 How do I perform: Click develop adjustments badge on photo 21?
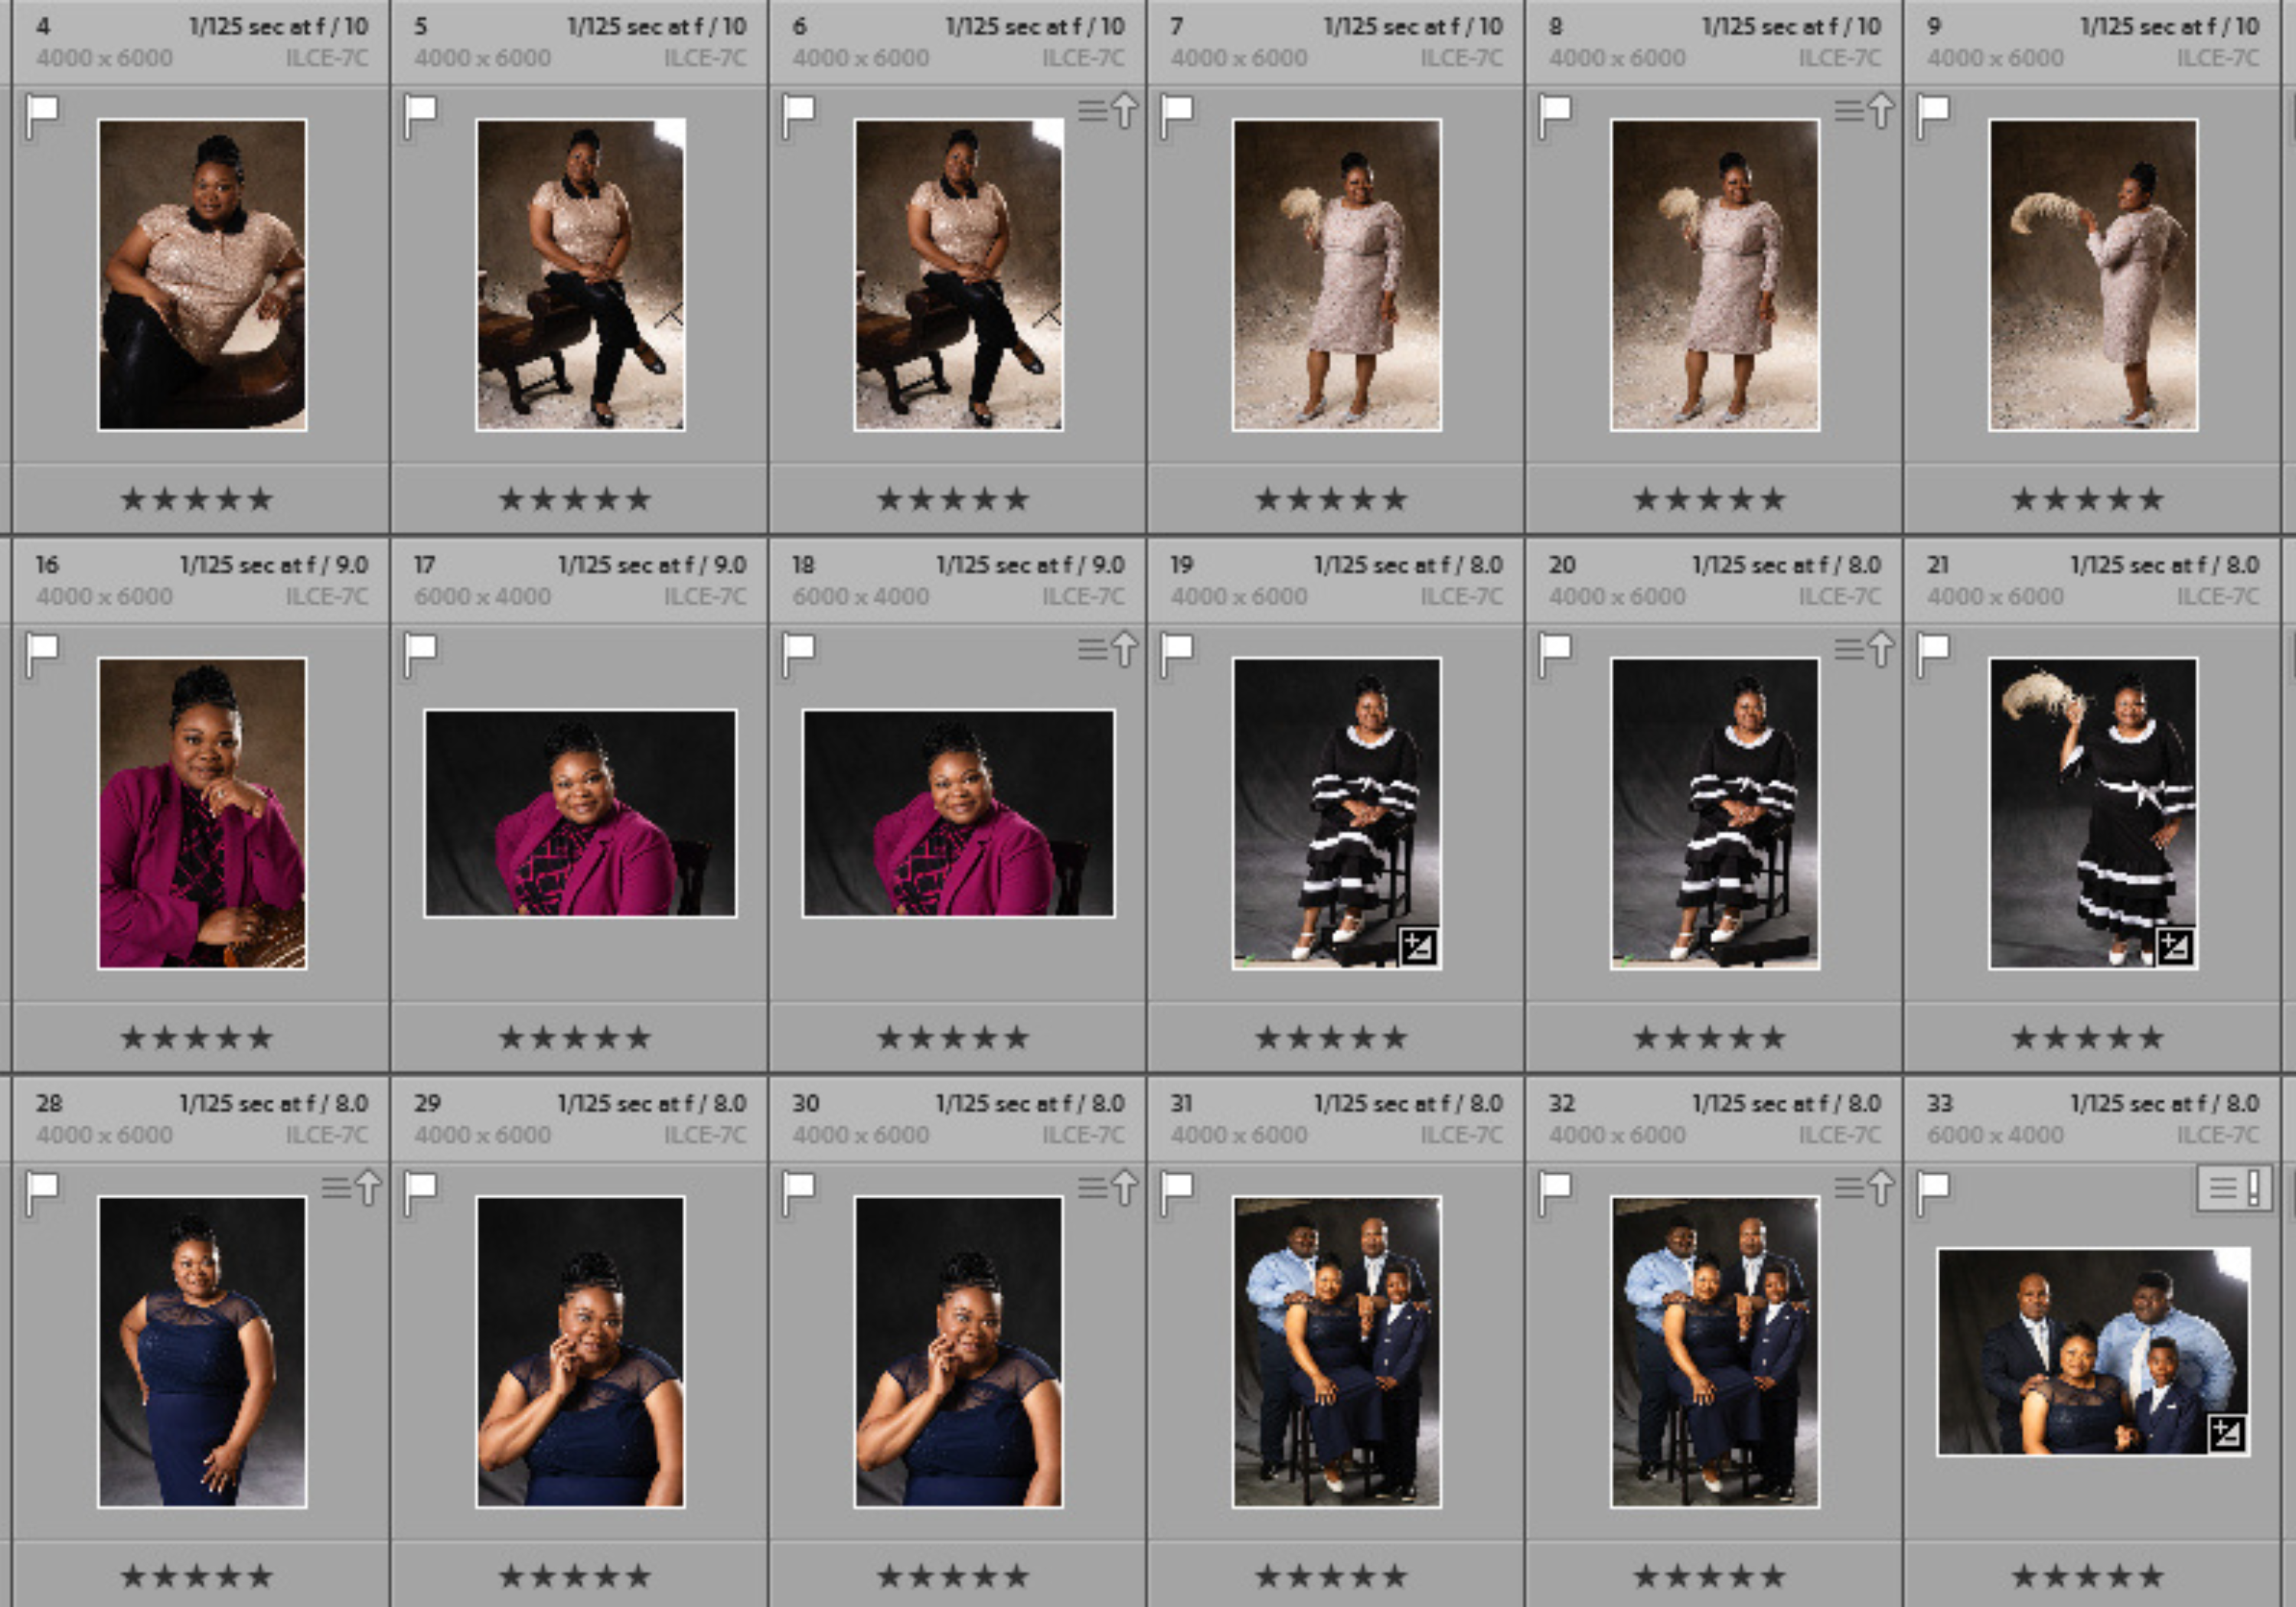(2174, 946)
